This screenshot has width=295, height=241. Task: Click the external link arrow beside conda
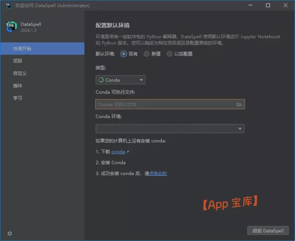(128, 152)
